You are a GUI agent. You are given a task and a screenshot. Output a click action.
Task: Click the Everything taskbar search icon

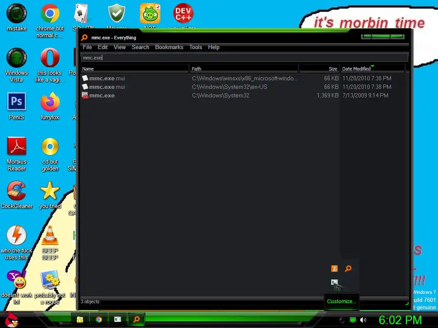[136, 319]
